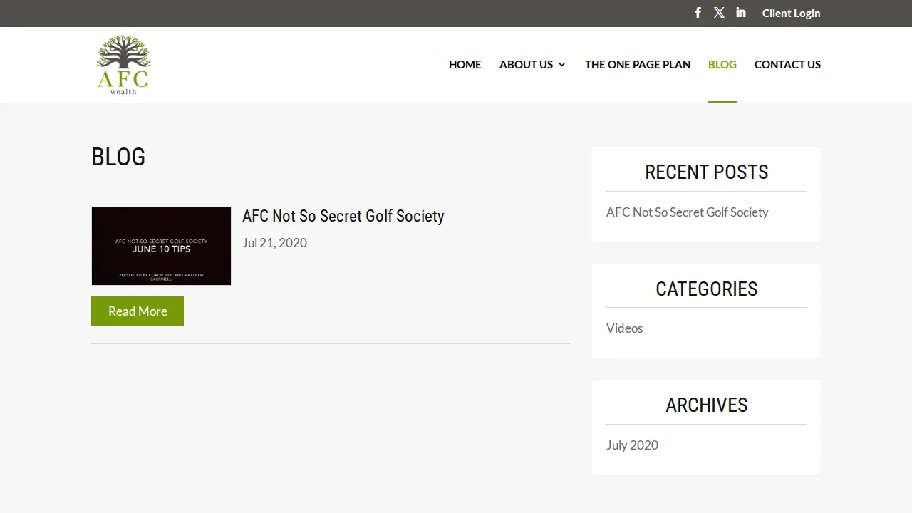Image resolution: width=912 pixels, height=513 pixels.
Task: Open The One Page Plan menu item
Action: point(638,64)
